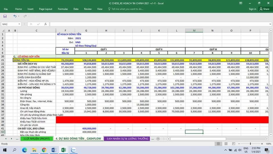This screenshot has width=273, height=154.
Task: Click the Undo arrow icon
Action: 15,16
